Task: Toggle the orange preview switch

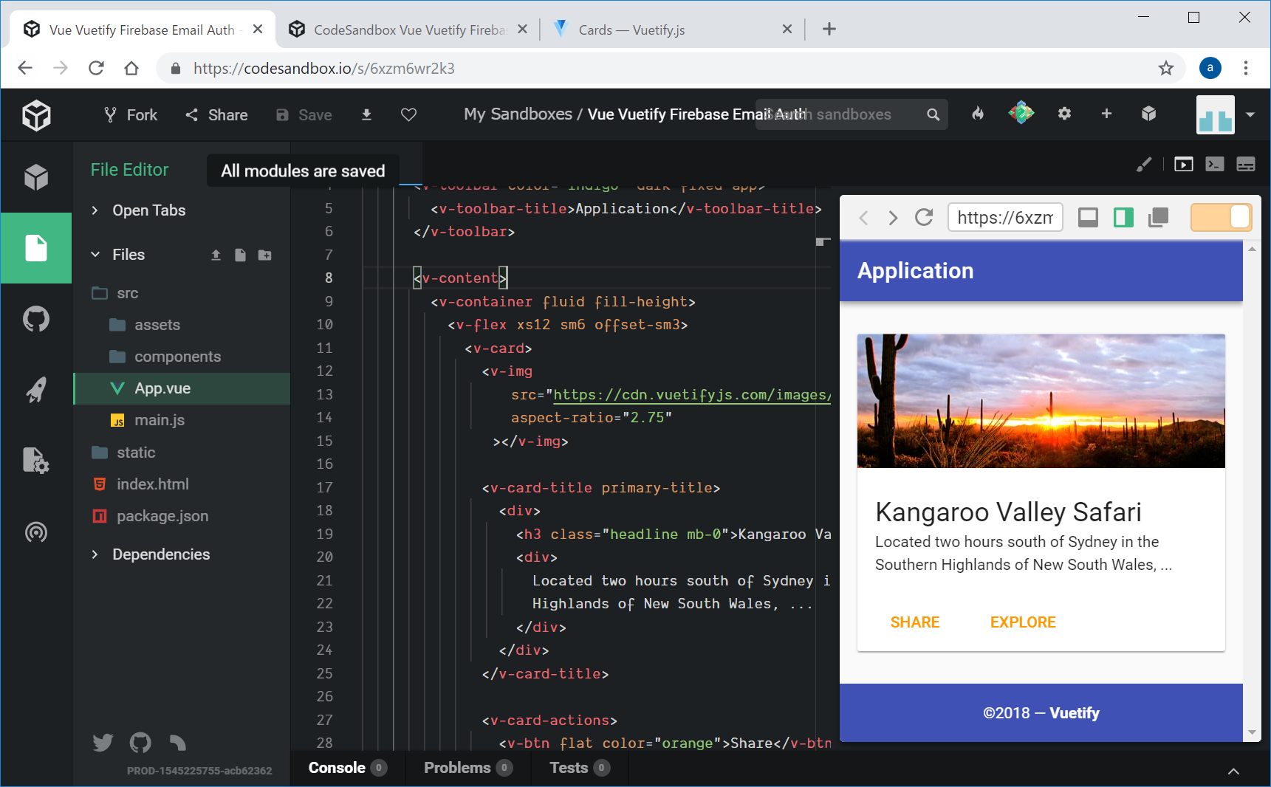Action: click(1221, 218)
